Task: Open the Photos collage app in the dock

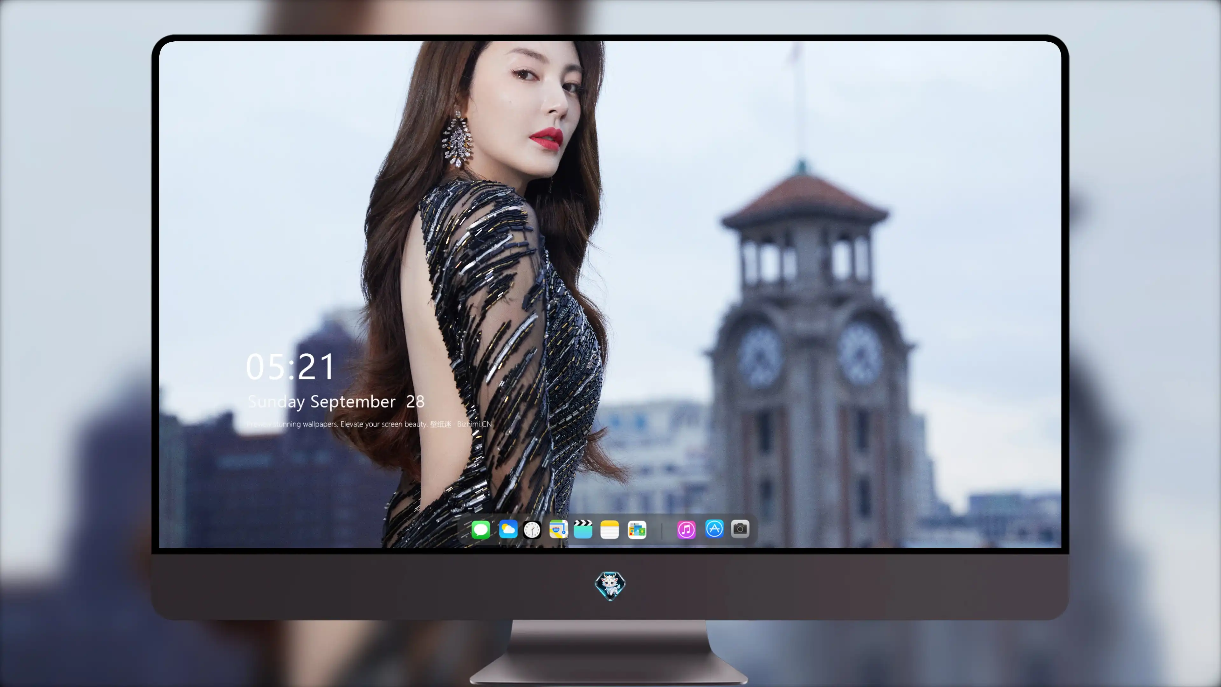Action: point(637,530)
